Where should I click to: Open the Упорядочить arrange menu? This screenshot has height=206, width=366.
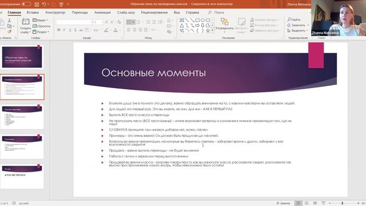pos(224,25)
